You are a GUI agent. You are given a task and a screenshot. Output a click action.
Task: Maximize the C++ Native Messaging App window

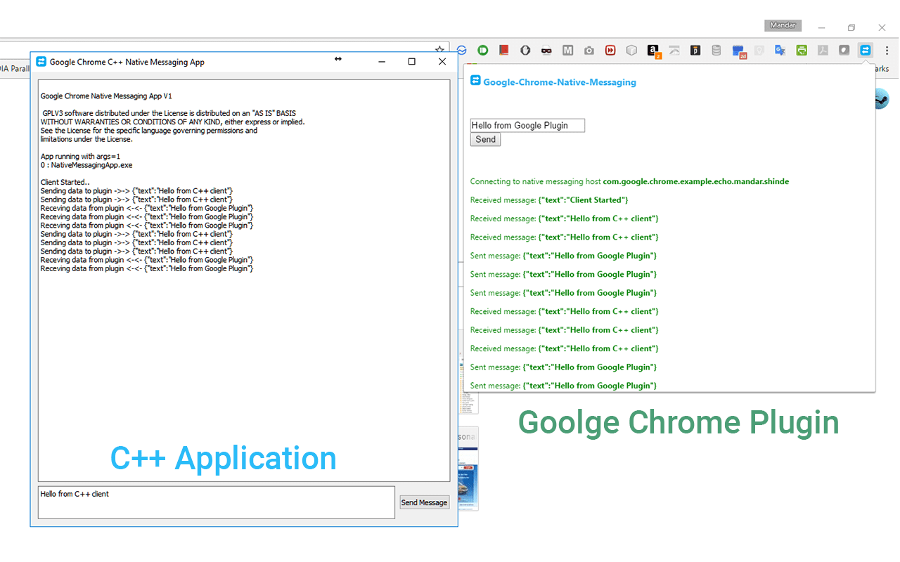point(412,62)
